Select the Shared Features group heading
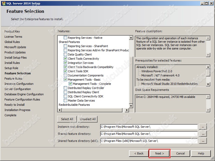Viewport: 215px width, 161px height. [x=69, y=42]
